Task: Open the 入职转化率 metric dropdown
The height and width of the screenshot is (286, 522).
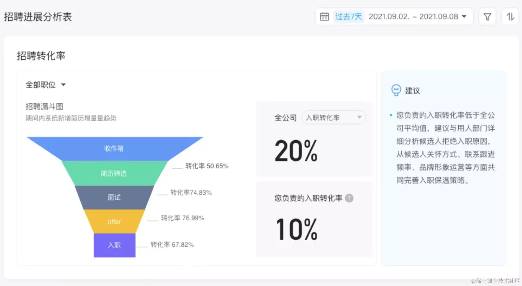Action: (x=333, y=118)
